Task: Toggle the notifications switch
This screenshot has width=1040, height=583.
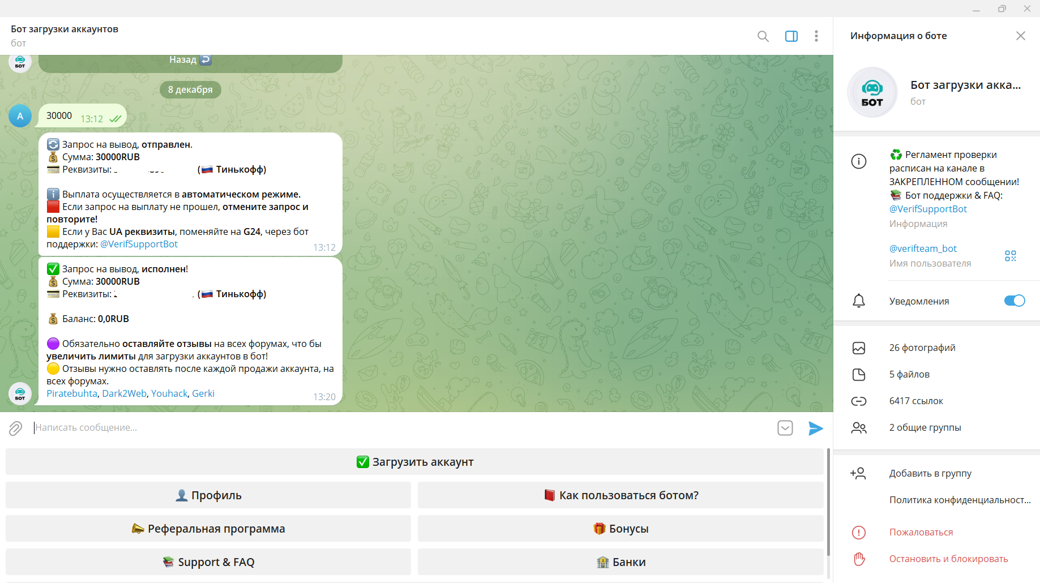Action: pos(1014,301)
